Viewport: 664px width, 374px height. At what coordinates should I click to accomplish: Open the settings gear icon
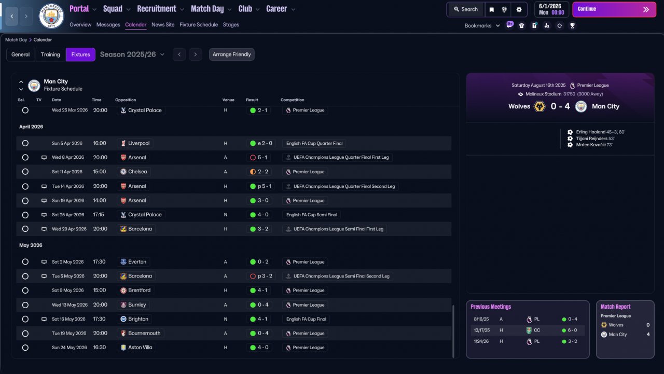click(x=519, y=9)
